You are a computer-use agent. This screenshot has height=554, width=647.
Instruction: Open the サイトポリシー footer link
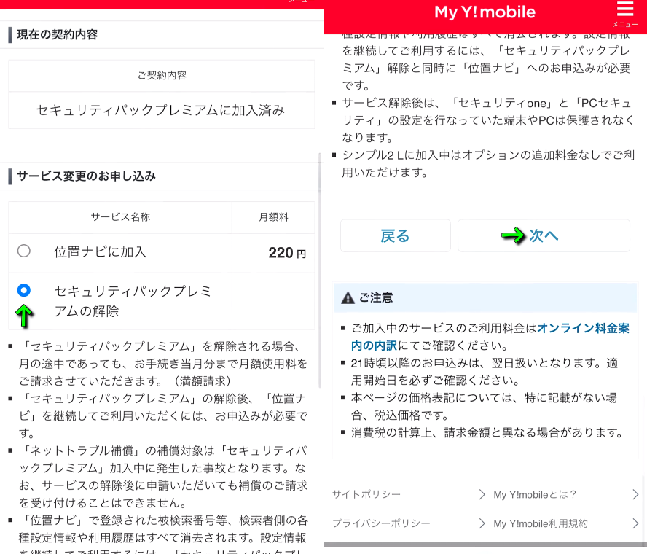(x=366, y=494)
